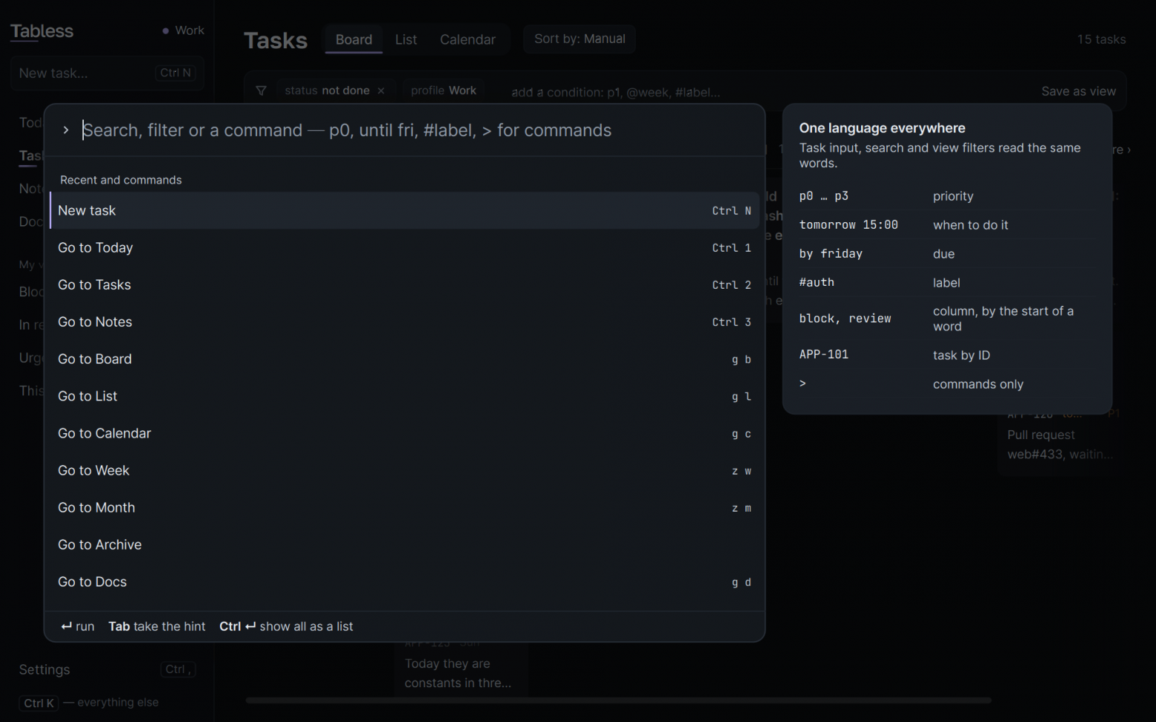Choose Go to List command
This screenshot has width=1156, height=722.
[x=405, y=395]
